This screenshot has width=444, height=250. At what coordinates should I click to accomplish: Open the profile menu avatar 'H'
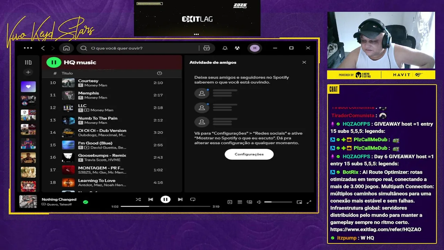tap(255, 48)
